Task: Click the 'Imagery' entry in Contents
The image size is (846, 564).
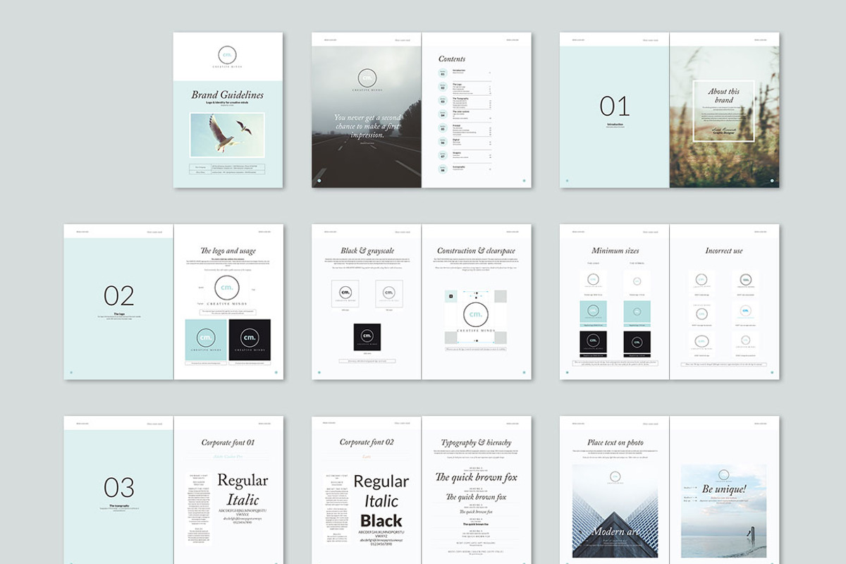Action: [456, 153]
